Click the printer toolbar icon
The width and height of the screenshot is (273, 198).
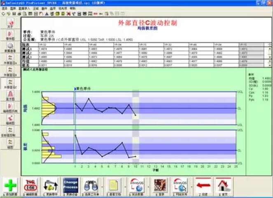point(19,14)
